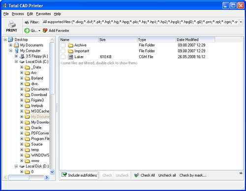246x191 pixels.
Task: Click the Frigate3 folder icon in tree
Action: (x=27, y=100)
